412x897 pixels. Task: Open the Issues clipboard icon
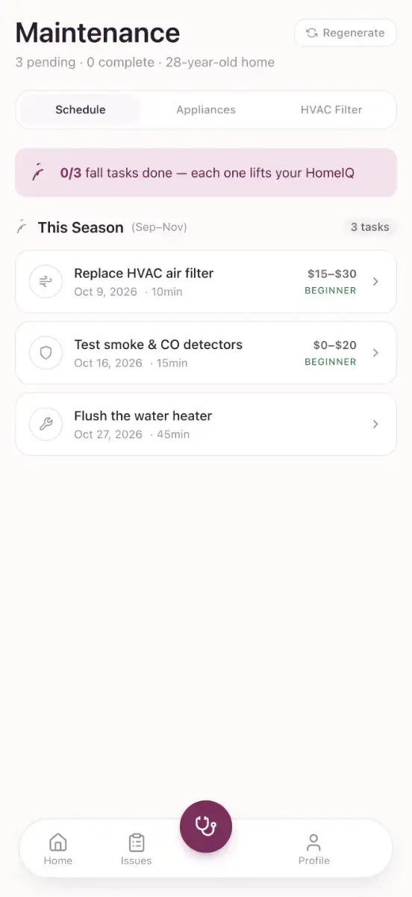click(136, 842)
